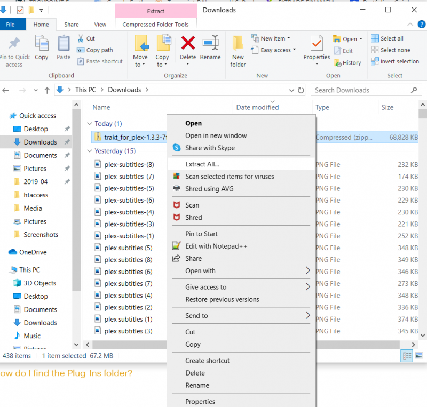Click the Paste clipboard icon
427x407 pixels.
pyautogui.click(x=64, y=44)
